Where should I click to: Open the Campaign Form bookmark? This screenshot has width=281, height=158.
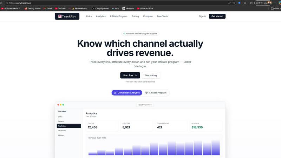[100, 8]
